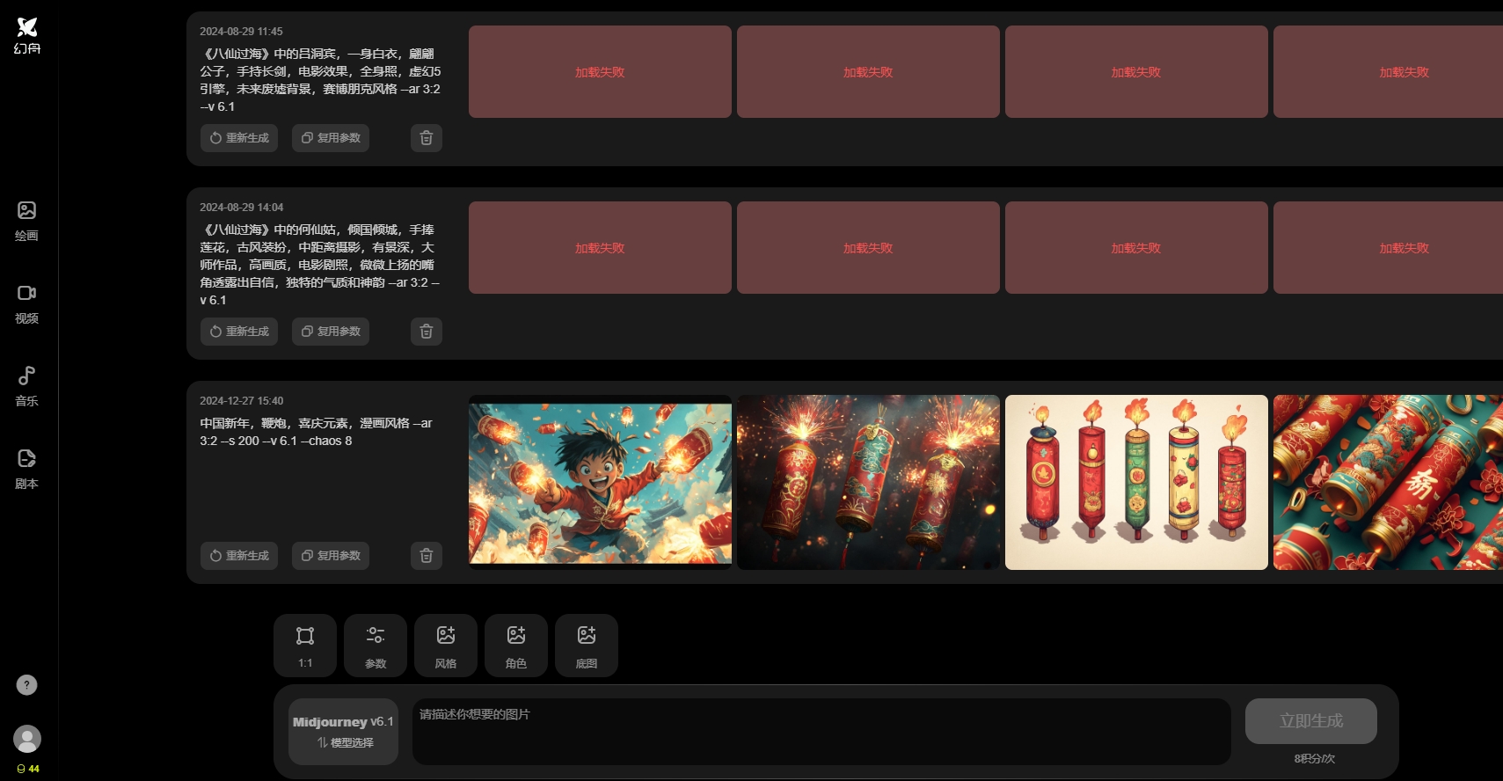The width and height of the screenshot is (1503, 781).
Task: Open the 1:1 aspect ratio selector
Action: [305, 646]
